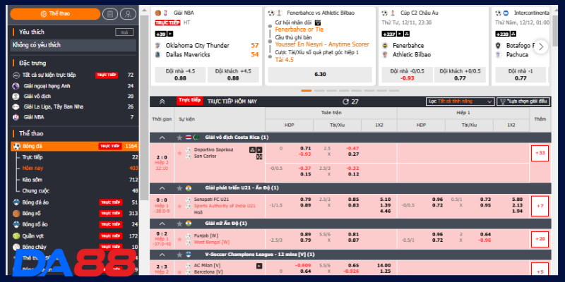Click +237 markets badge on Fenerbahce card

pyautogui.click(x=389, y=34)
